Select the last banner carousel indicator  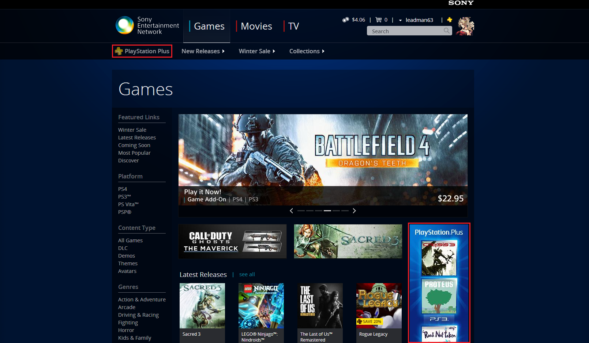pyautogui.click(x=345, y=211)
